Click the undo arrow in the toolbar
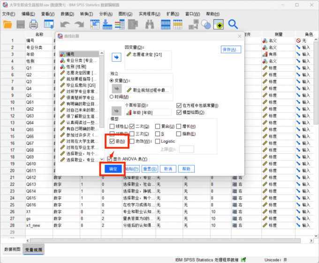This screenshot has height=263, width=319. [65, 24]
